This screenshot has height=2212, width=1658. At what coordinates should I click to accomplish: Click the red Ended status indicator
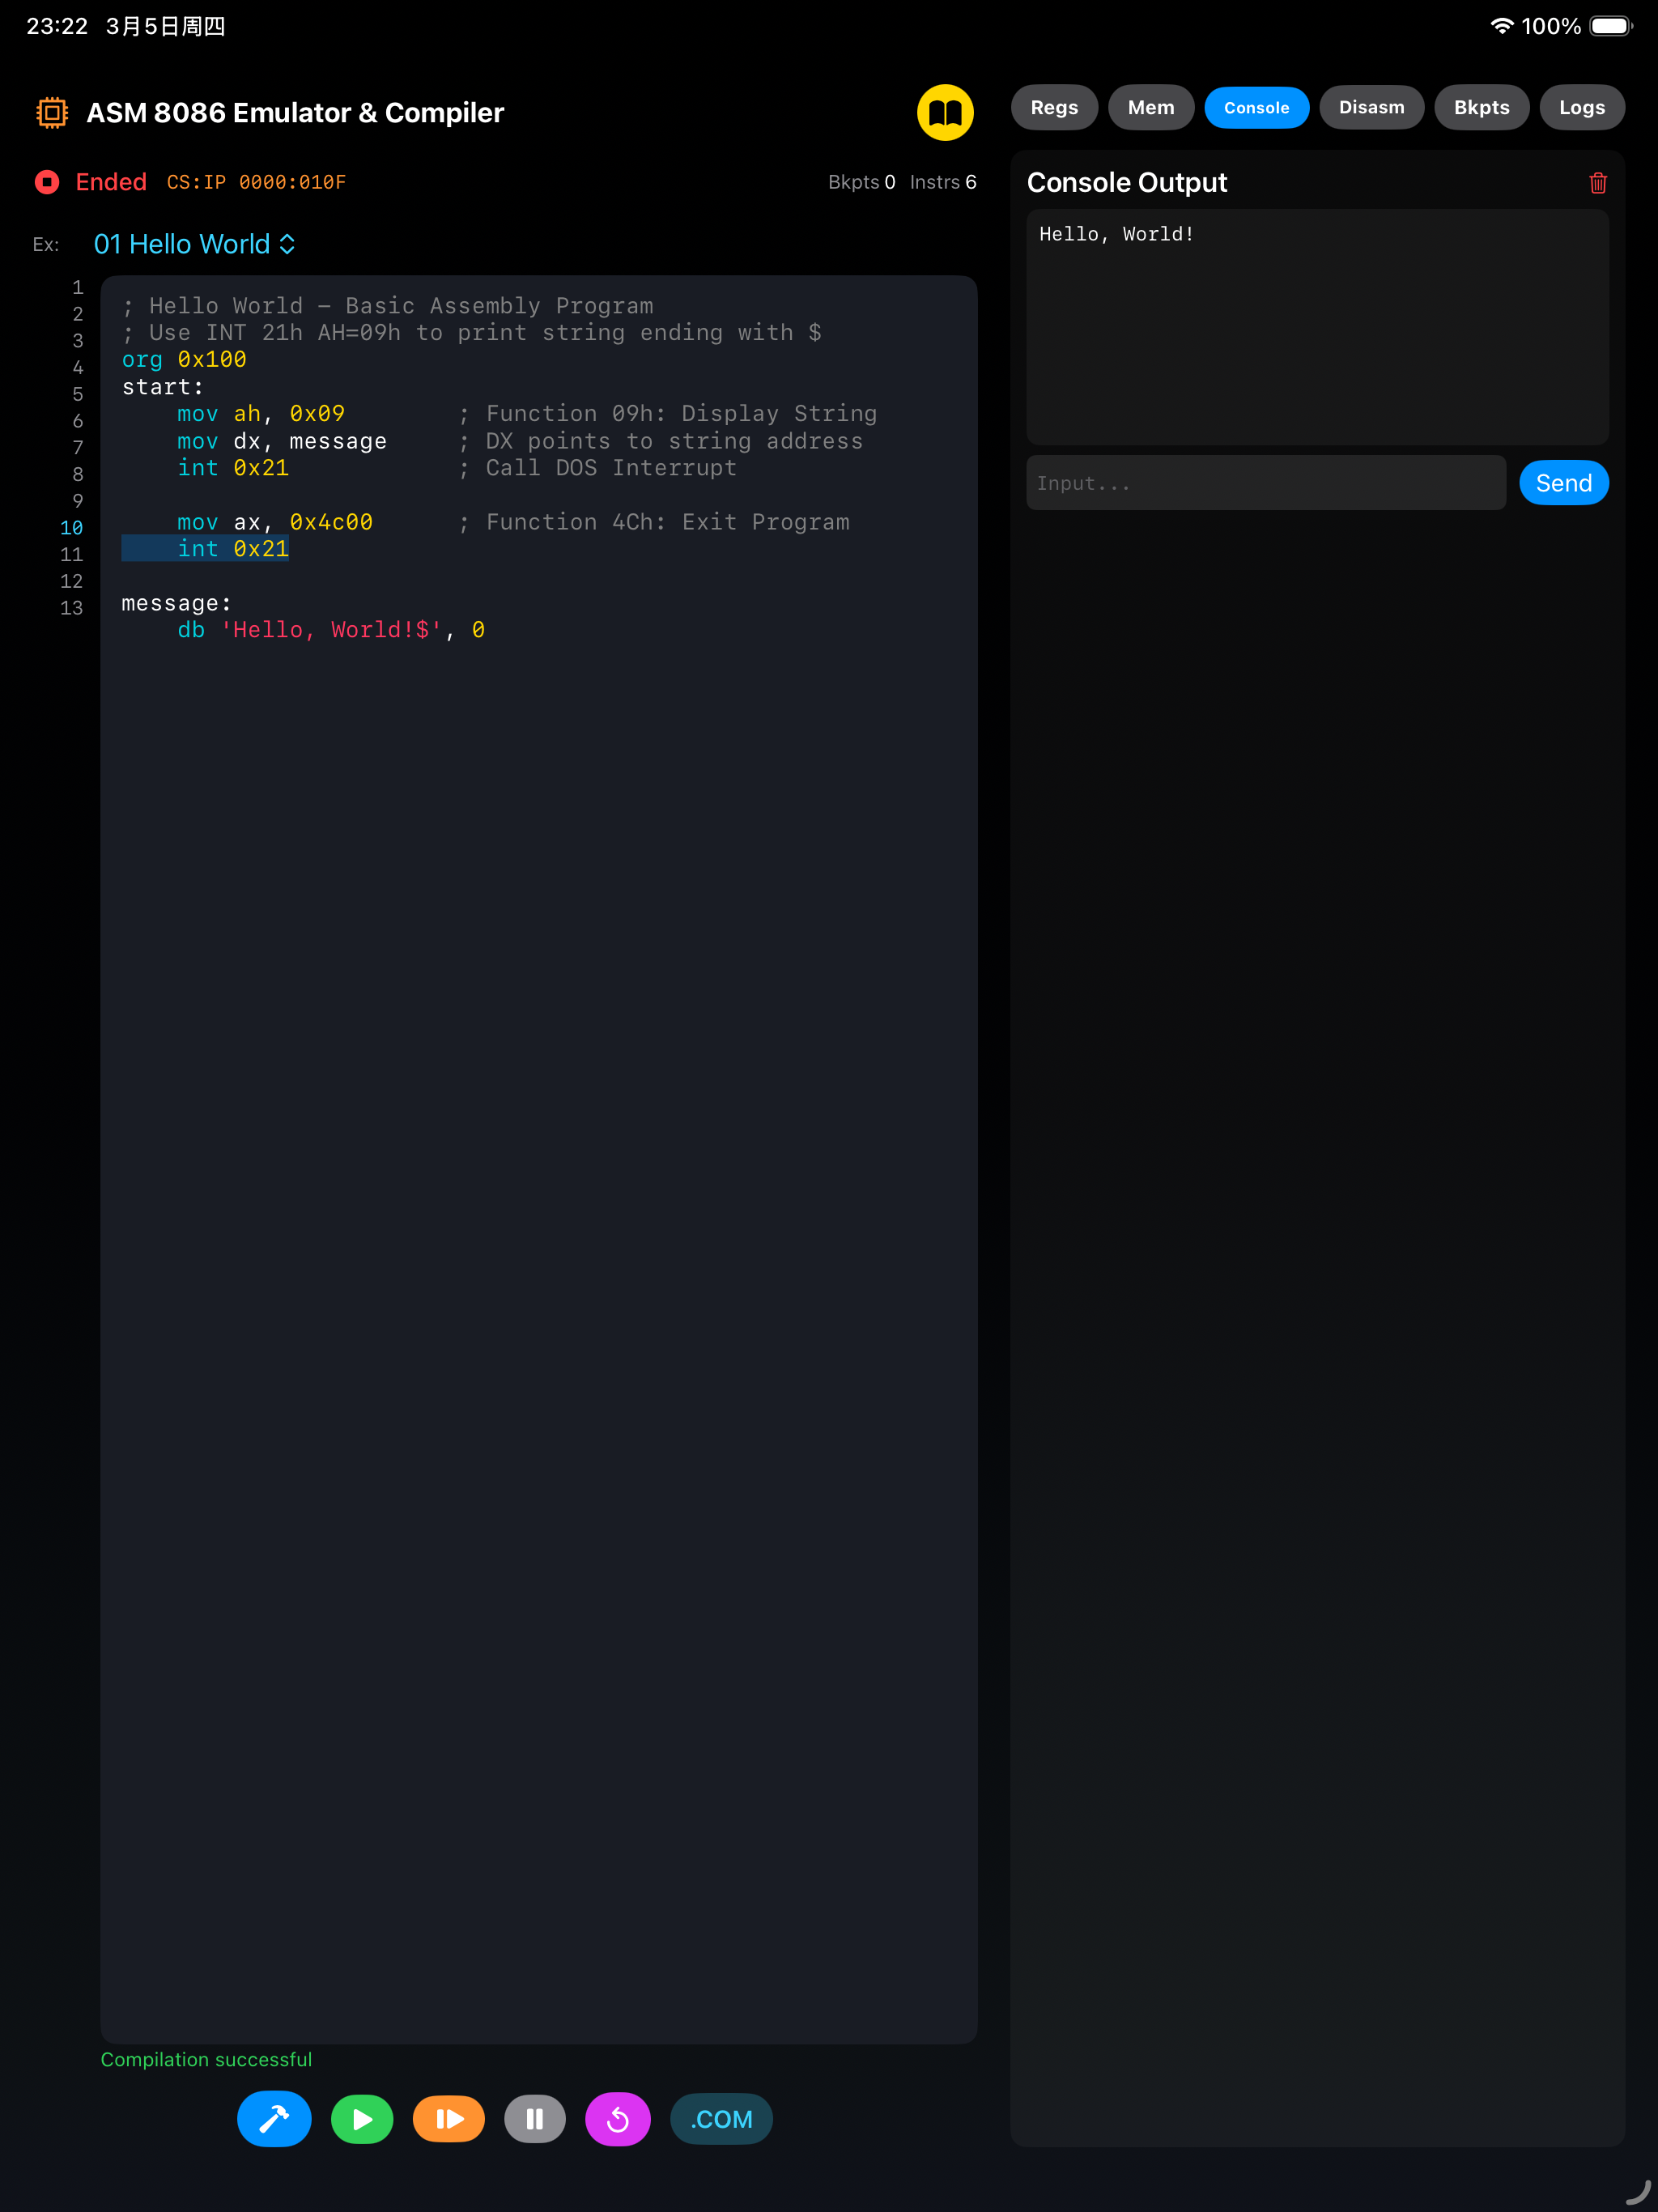pyautogui.click(x=91, y=182)
